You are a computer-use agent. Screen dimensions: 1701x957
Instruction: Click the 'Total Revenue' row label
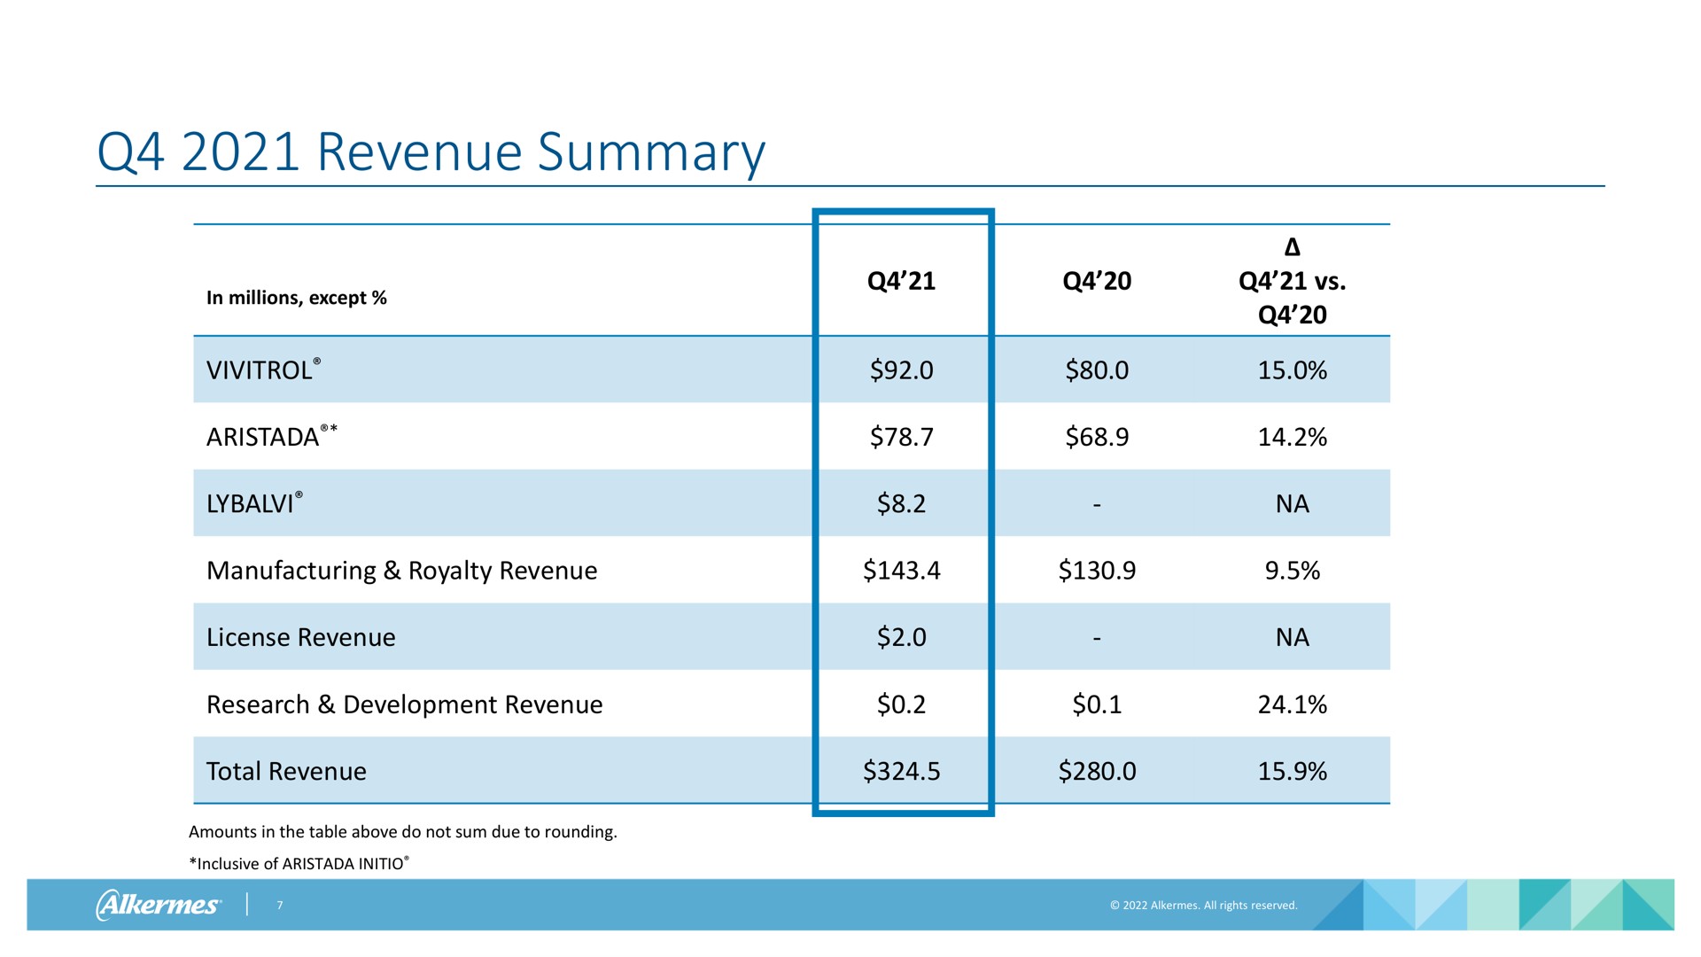(x=285, y=771)
